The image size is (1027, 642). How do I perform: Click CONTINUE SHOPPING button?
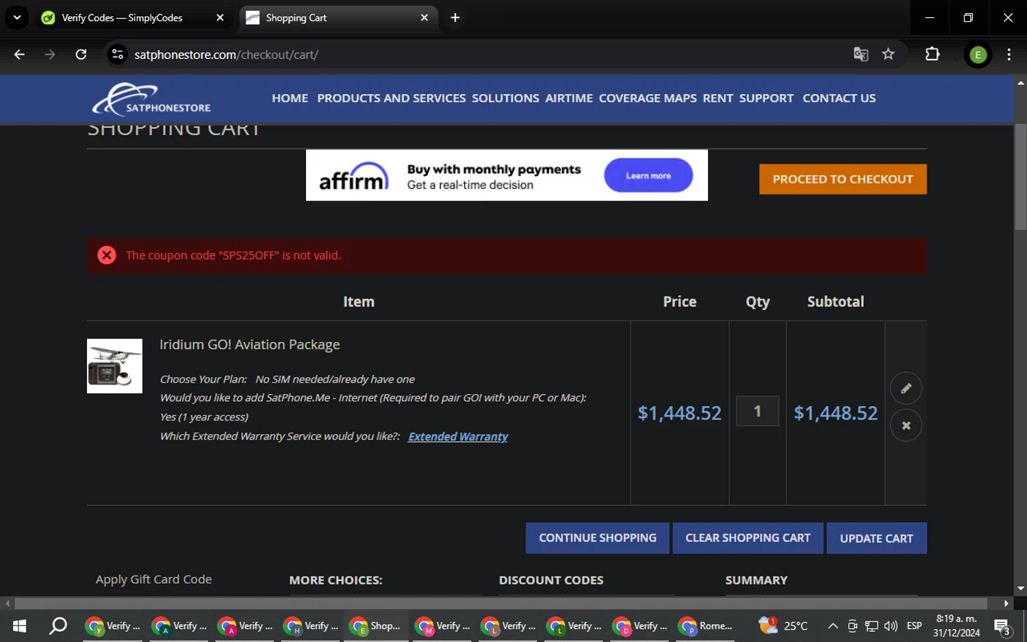(597, 538)
